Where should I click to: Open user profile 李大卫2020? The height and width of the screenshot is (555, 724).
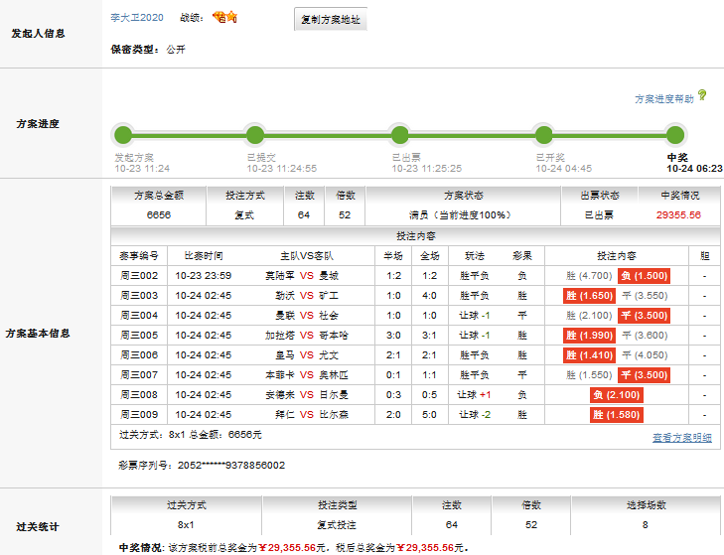pyautogui.click(x=138, y=18)
